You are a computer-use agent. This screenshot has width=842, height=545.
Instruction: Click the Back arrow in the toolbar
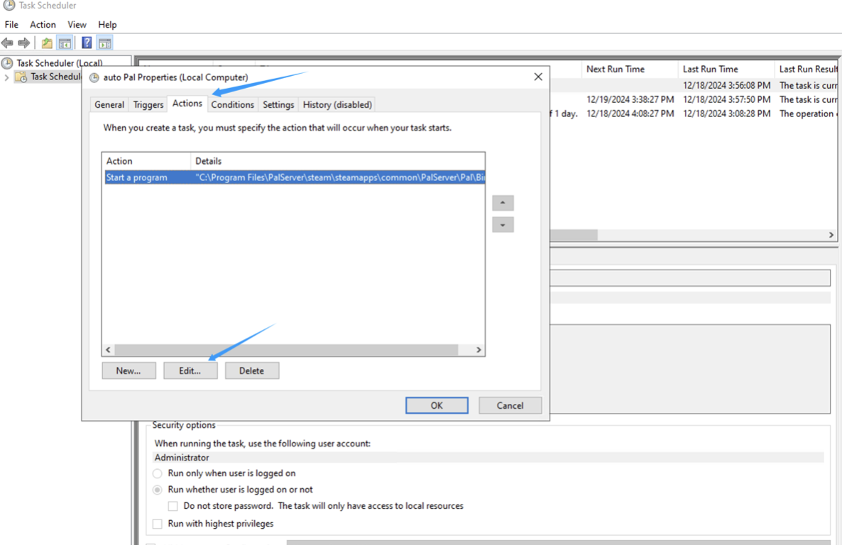[7, 43]
